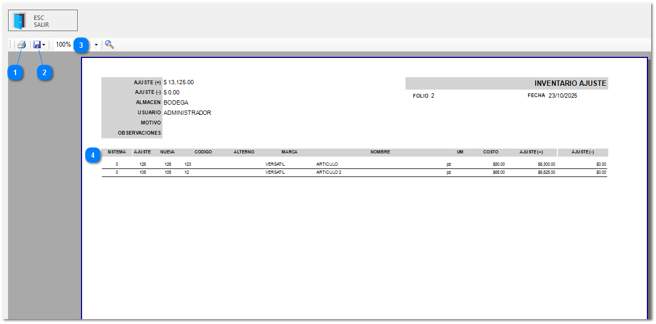Click the blue callout marker number 4
This screenshot has width=656, height=324.
(x=93, y=156)
